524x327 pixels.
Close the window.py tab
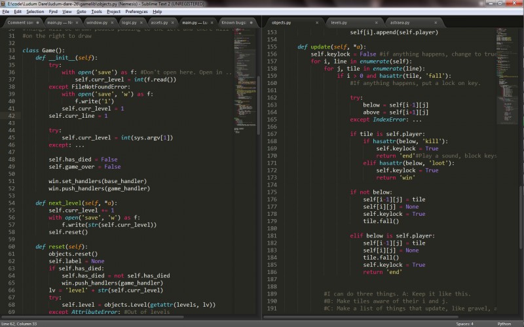coord(112,23)
